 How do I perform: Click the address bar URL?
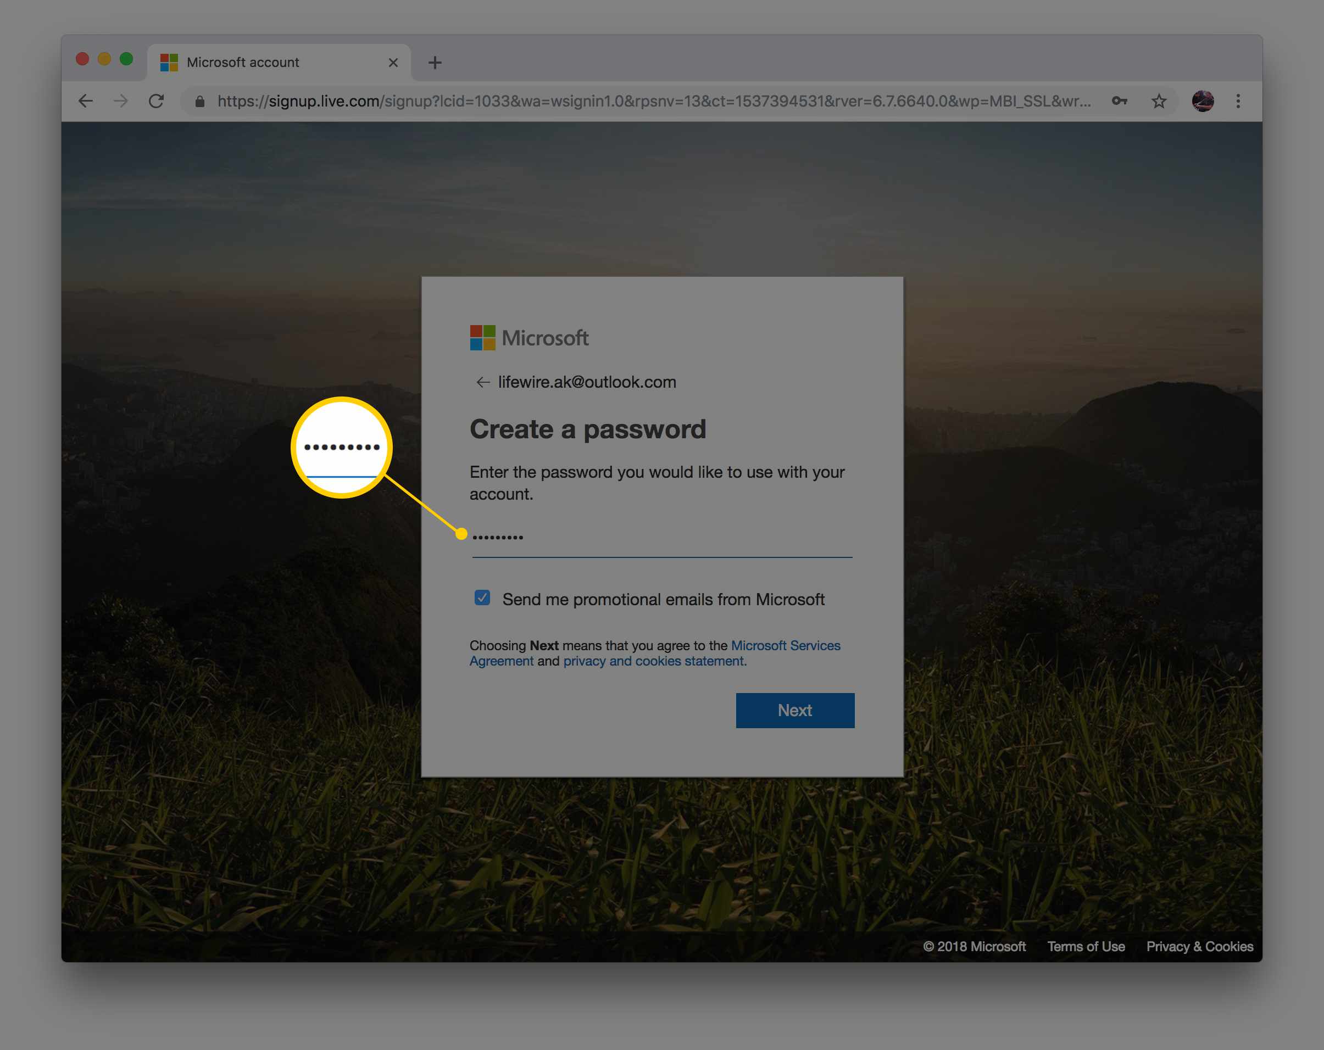[654, 100]
